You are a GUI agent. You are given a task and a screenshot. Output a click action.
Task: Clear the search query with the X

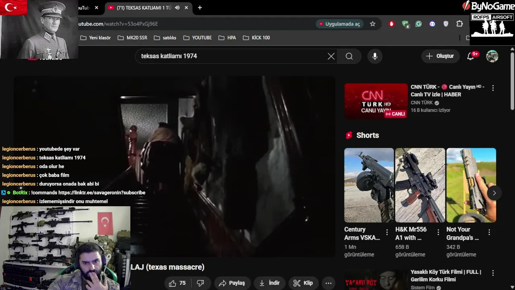[x=331, y=56]
